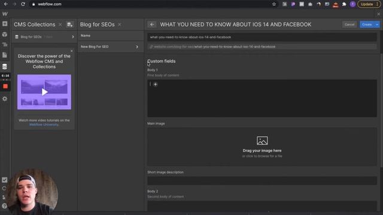Open the purple browser profile avatar

[x=352, y=4]
